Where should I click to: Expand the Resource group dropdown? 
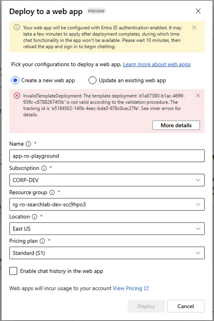click(107, 204)
